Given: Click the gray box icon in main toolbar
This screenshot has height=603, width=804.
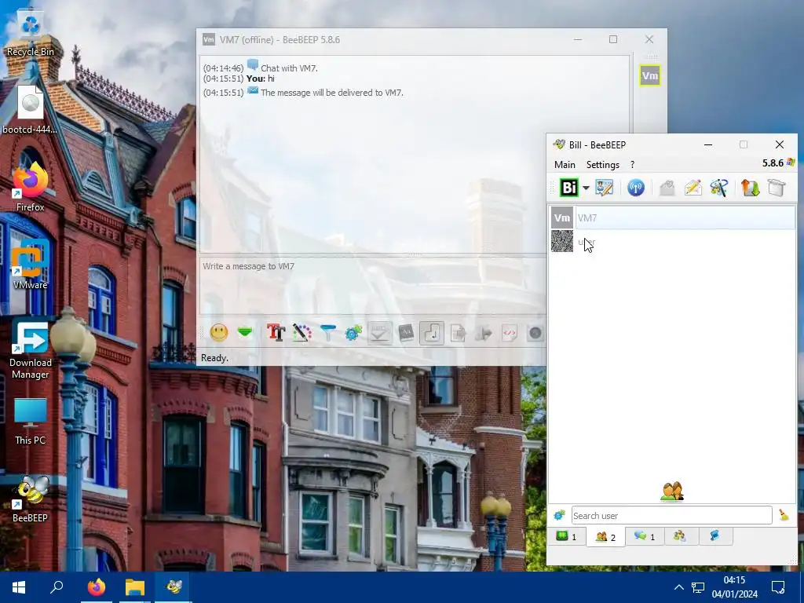Looking at the screenshot, I should click(777, 188).
